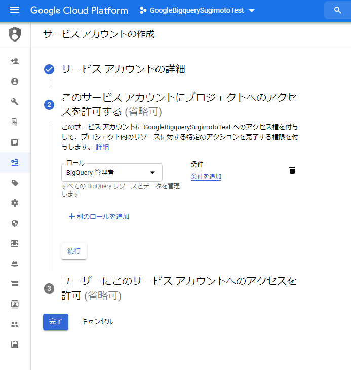Click the 続行 continue button
Viewport: 351px width, 370px height.
(x=74, y=251)
